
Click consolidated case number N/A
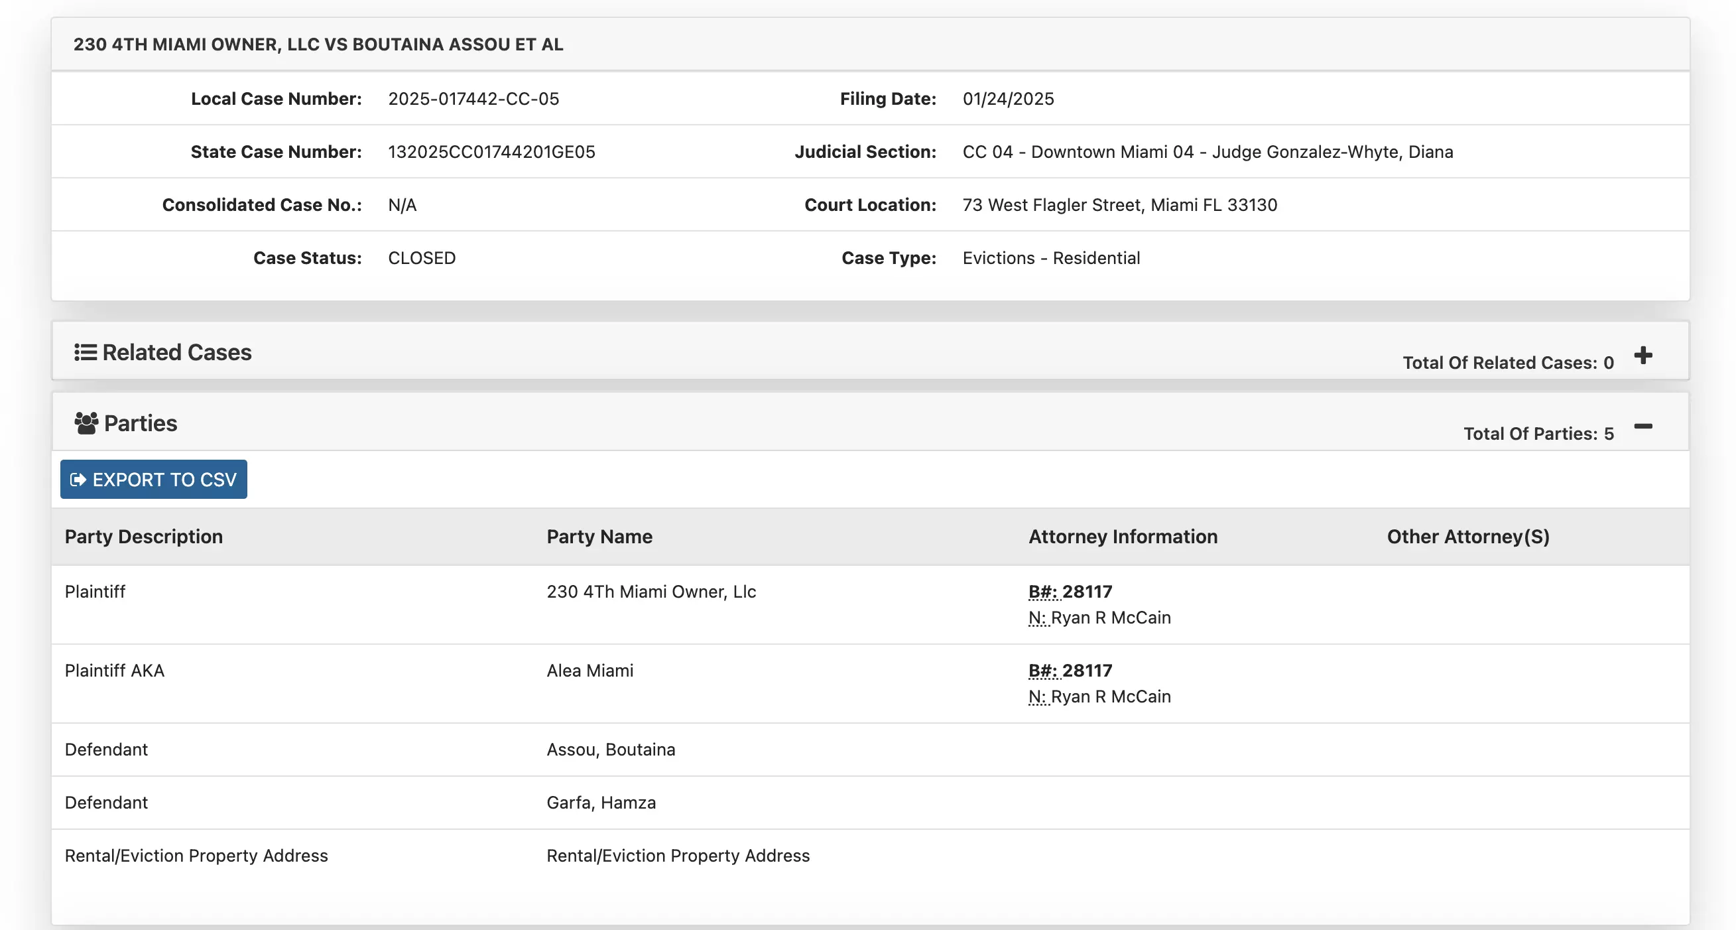(x=403, y=205)
